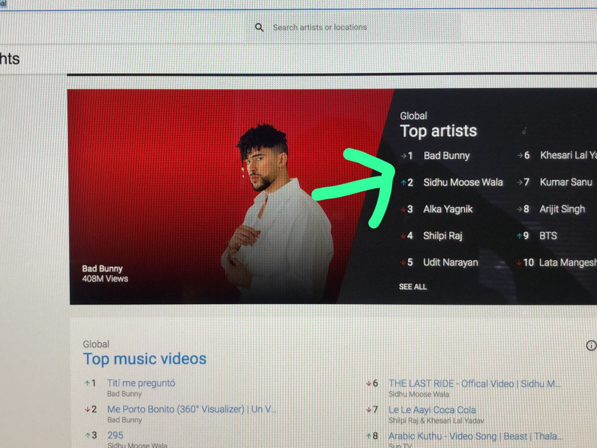Open Arabic Kuthu - Video Song link
This screenshot has width=597, height=448.
click(x=475, y=436)
